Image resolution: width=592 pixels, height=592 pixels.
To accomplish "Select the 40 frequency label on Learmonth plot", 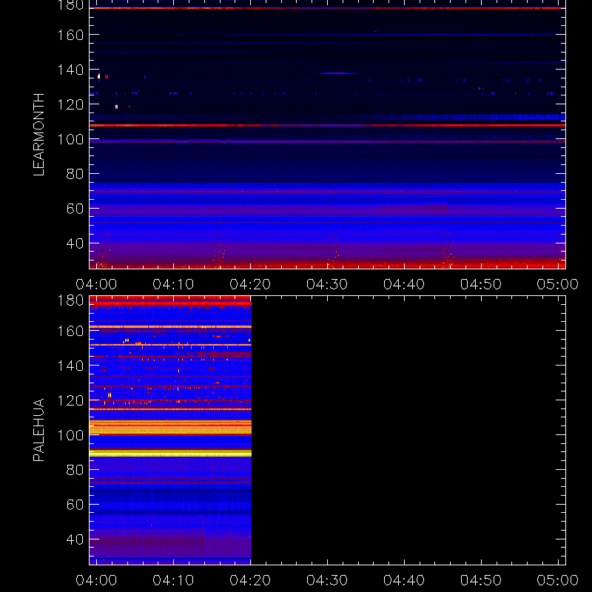I will [x=75, y=243].
